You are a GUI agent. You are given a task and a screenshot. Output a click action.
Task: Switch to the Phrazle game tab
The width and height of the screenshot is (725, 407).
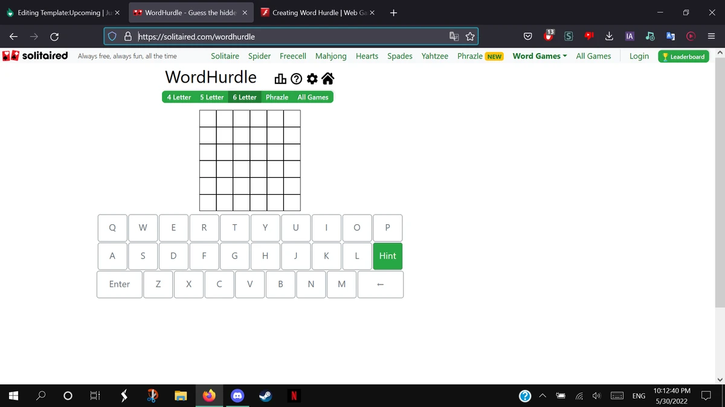click(x=277, y=96)
